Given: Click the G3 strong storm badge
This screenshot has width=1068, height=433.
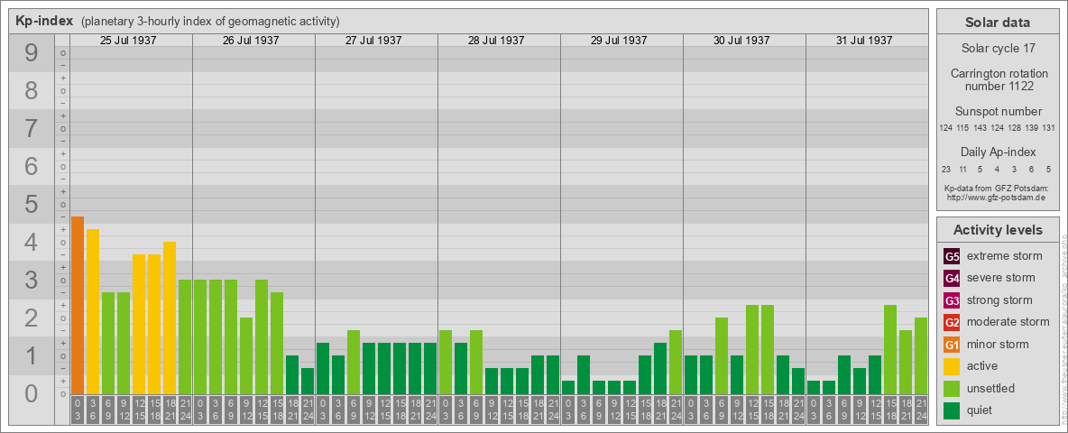Looking at the screenshot, I should [952, 300].
